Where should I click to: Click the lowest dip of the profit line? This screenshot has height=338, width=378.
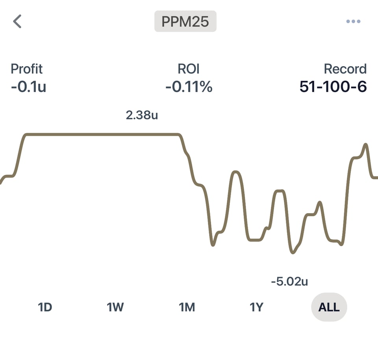click(292, 252)
